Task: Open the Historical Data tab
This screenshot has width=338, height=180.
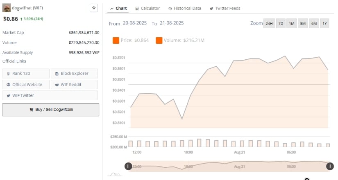Action: click(x=185, y=9)
